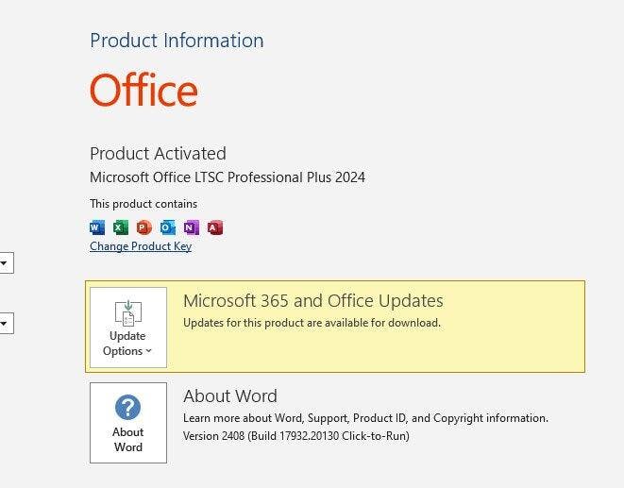
Task: Click the version build number text
Action: click(x=296, y=436)
